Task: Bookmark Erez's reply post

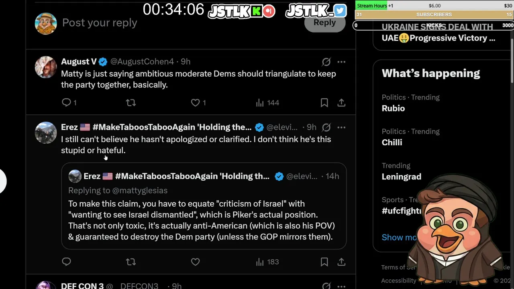Action: [324, 262]
